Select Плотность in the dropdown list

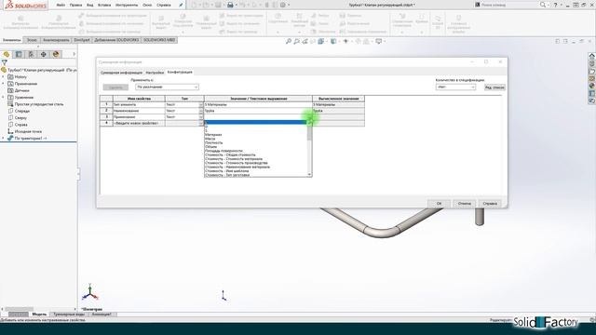tap(213, 142)
